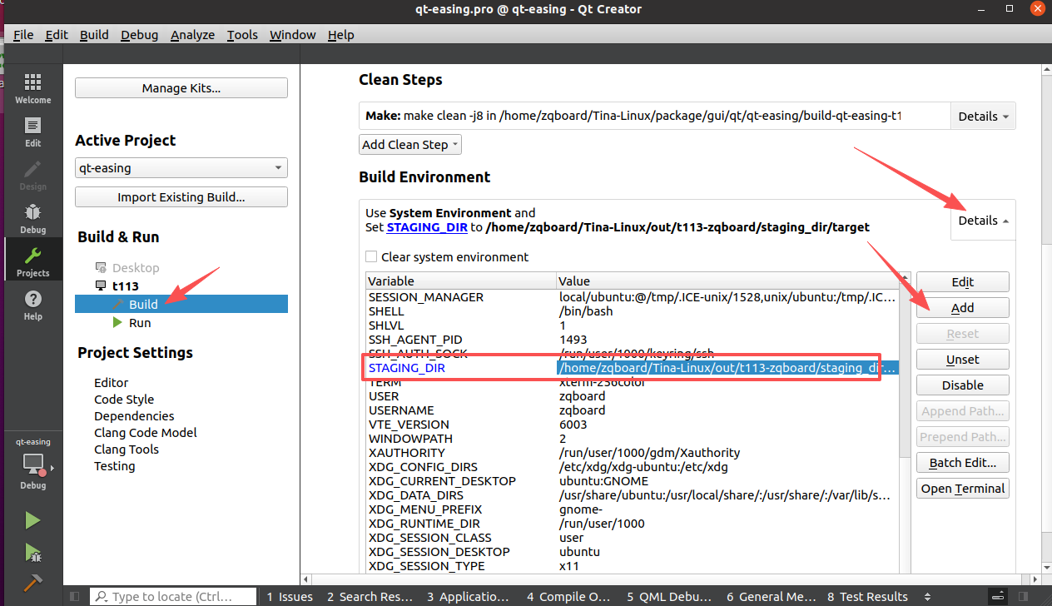
Task: Click the green Run button
Action: pyautogui.click(x=32, y=521)
